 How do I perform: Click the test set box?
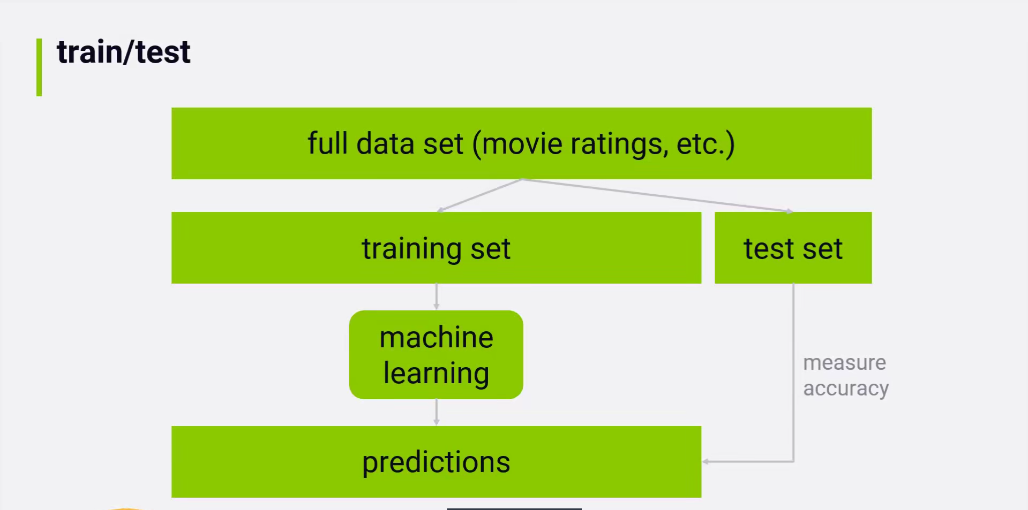[x=793, y=248]
